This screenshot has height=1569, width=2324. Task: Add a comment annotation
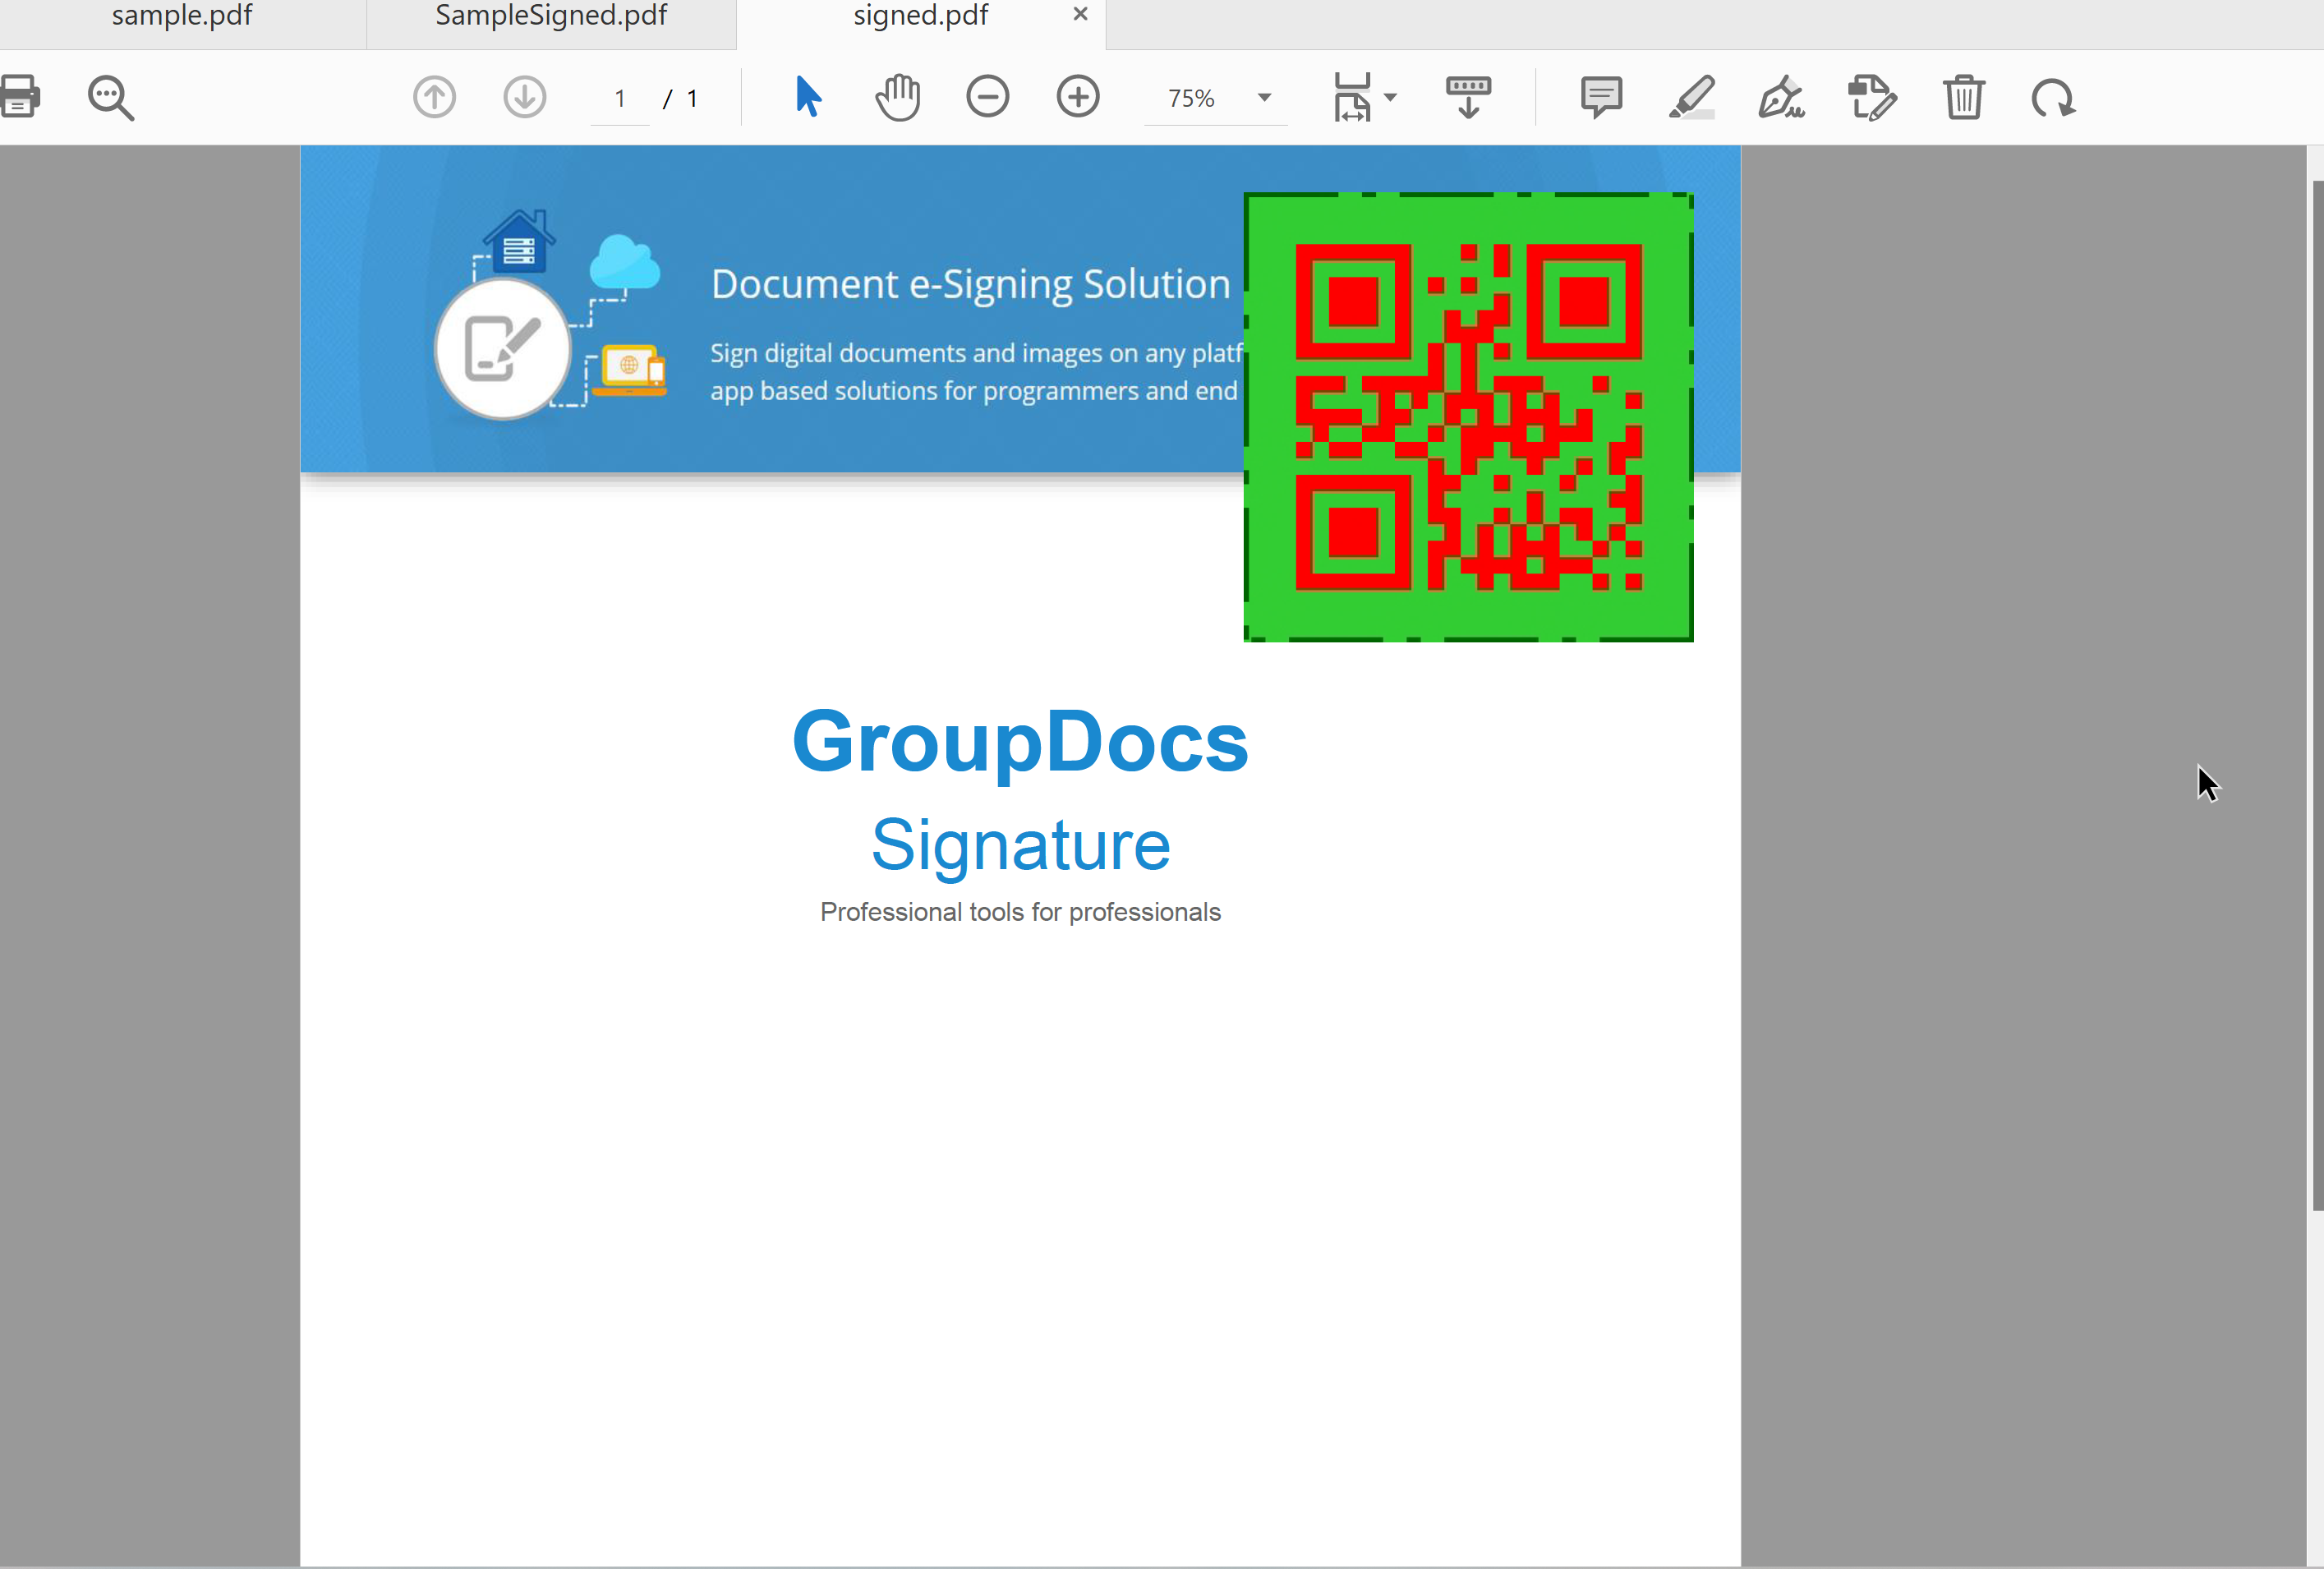tap(1600, 97)
